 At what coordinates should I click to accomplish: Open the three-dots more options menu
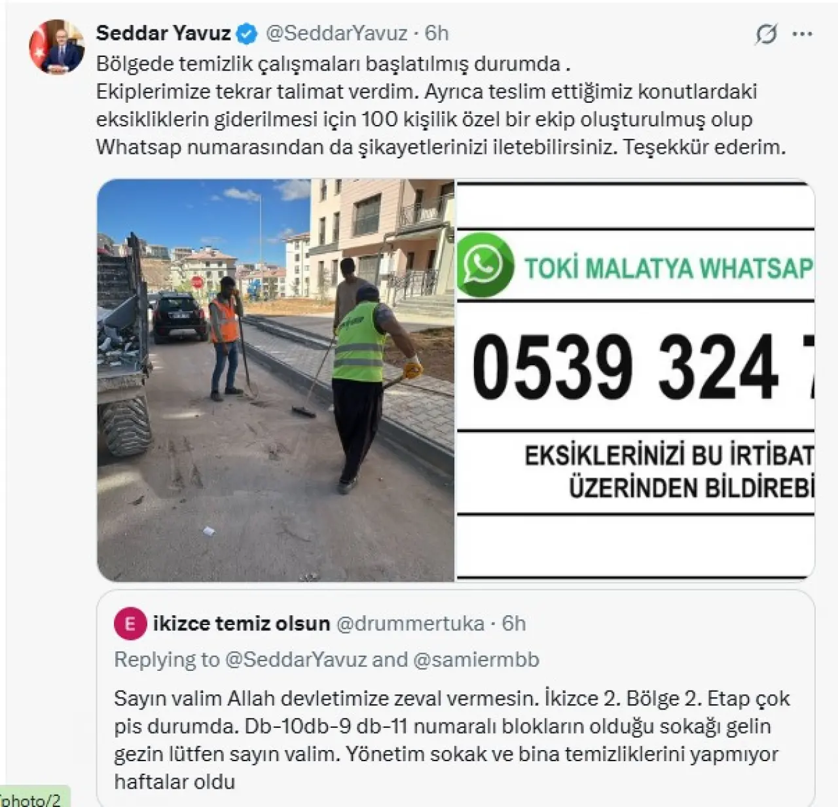[802, 34]
